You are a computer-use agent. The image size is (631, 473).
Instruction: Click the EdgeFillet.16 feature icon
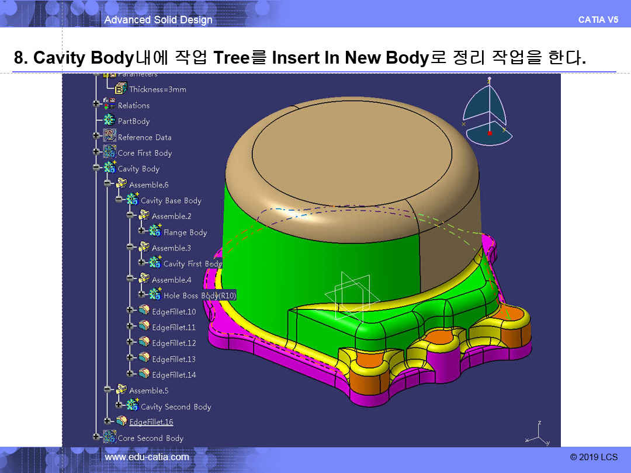121,421
